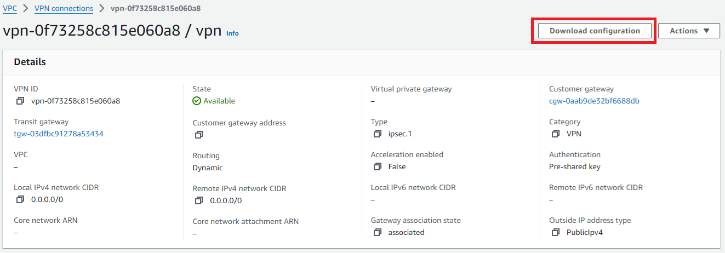This screenshot has height=253, width=725.
Task: Click the Available state status indicator
Action: [x=214, y=101]
